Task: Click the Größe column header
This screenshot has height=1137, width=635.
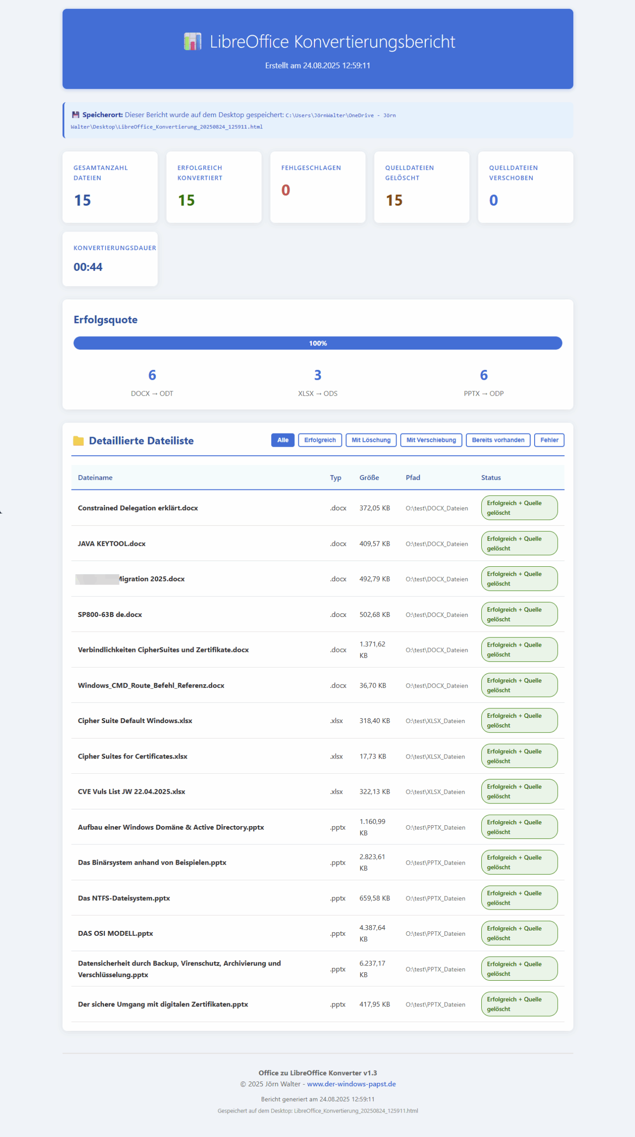Action: click(369, 478)
